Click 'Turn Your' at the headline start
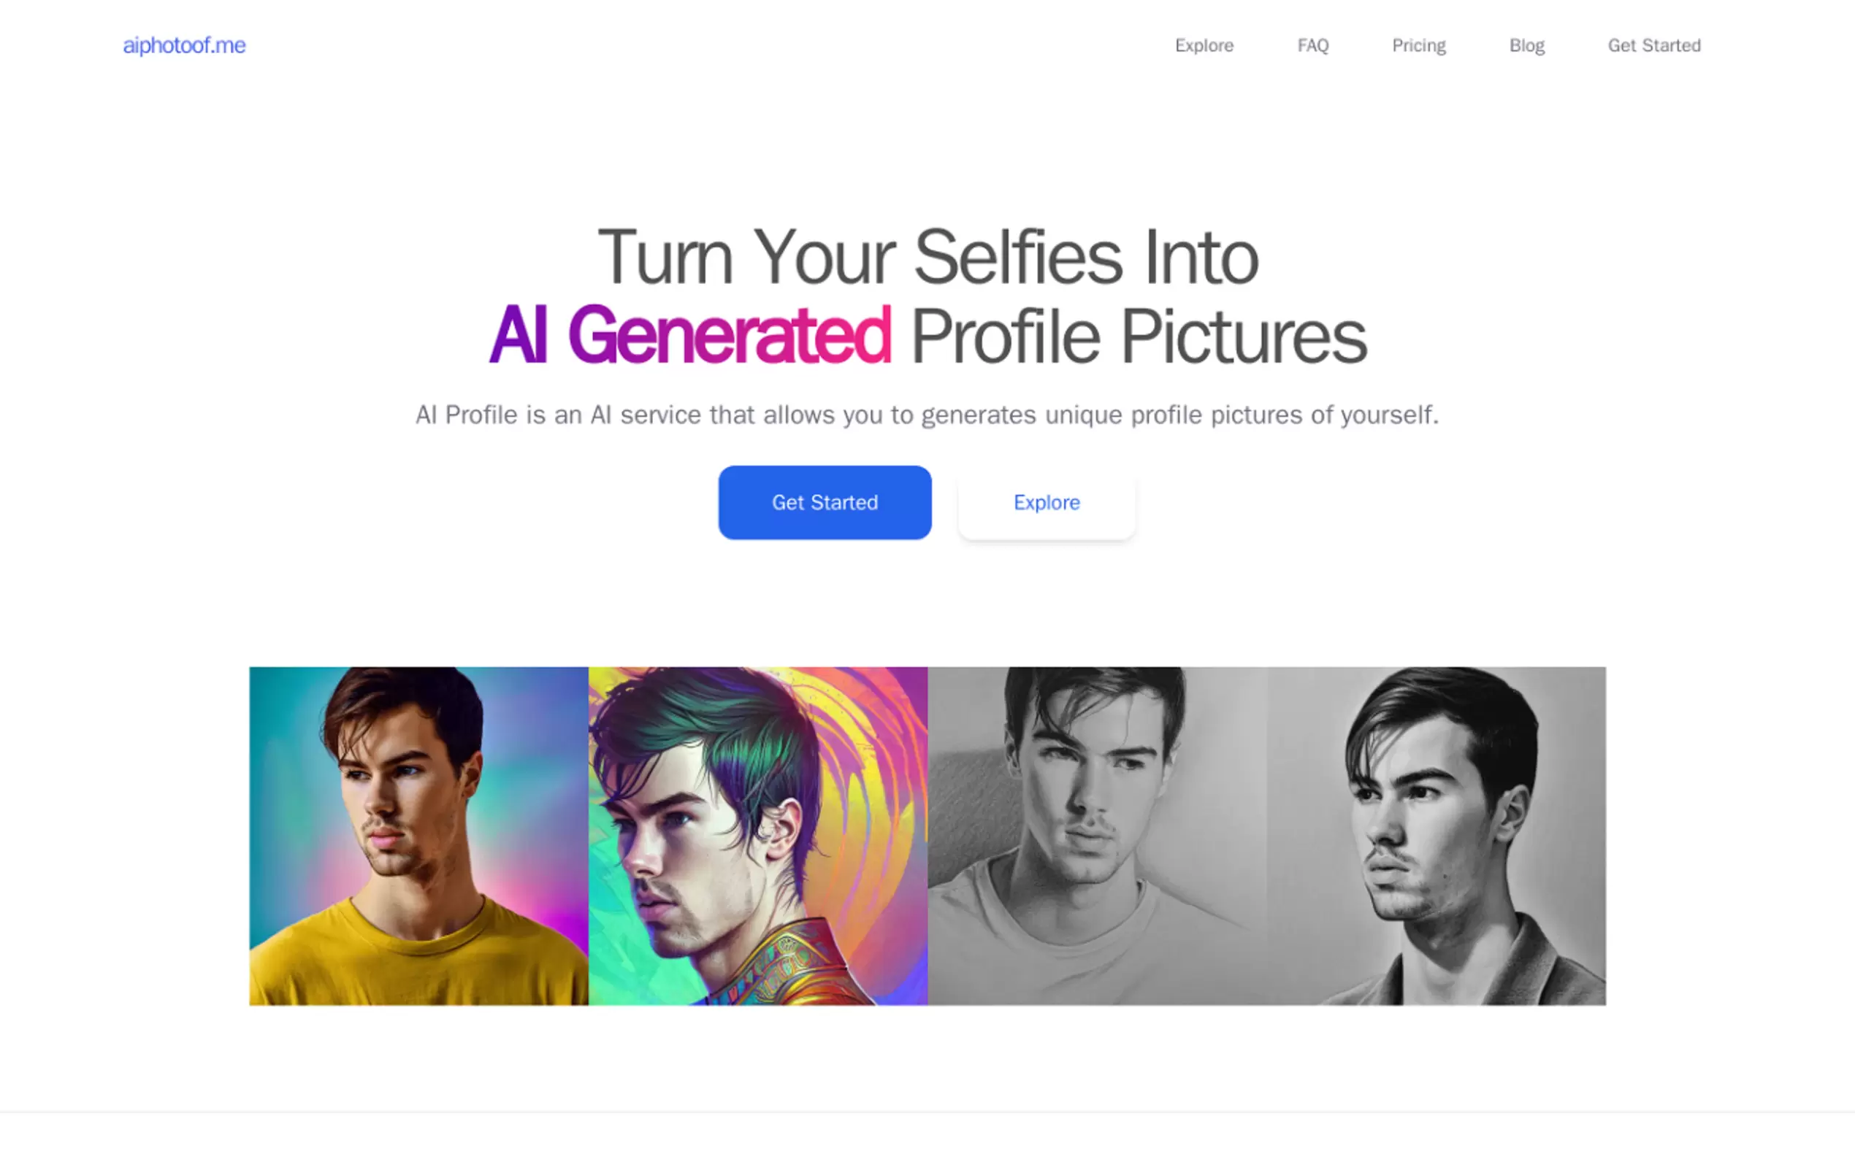1855x1159 pixels. [746, 258]
